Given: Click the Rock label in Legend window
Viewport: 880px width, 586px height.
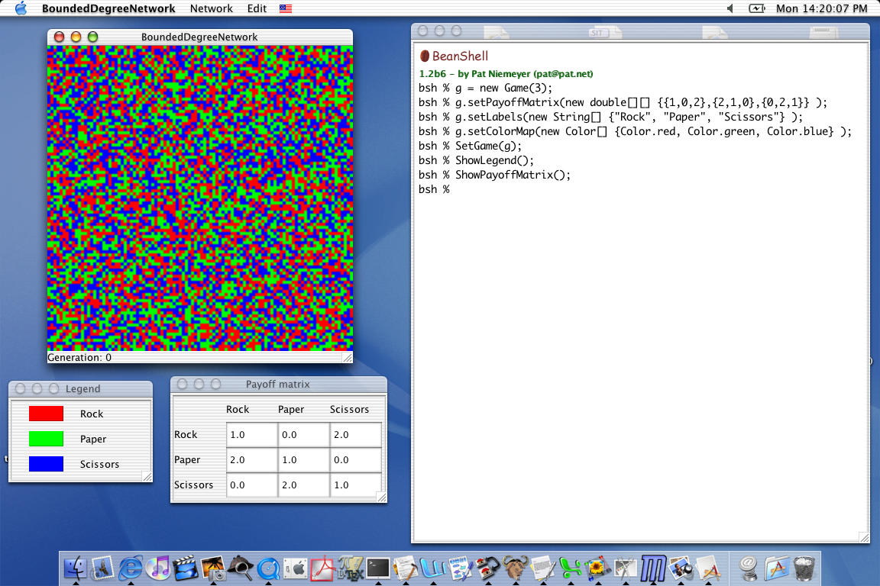Looking at the screenshot, I should pos(92,414).
